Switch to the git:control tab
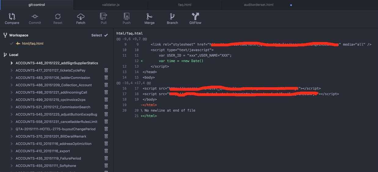This screenshot has height=172, width=378. [x=37, y=5]
